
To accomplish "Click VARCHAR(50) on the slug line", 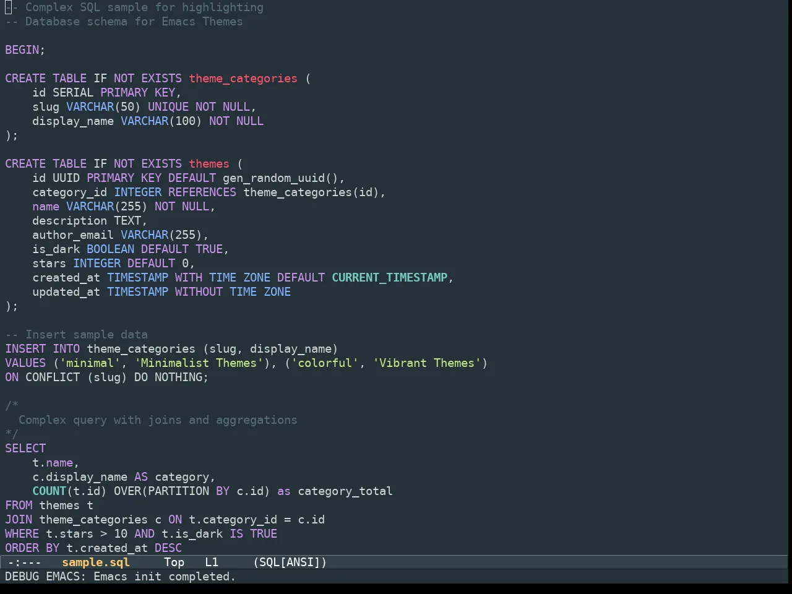I will (x=103, y=106).
